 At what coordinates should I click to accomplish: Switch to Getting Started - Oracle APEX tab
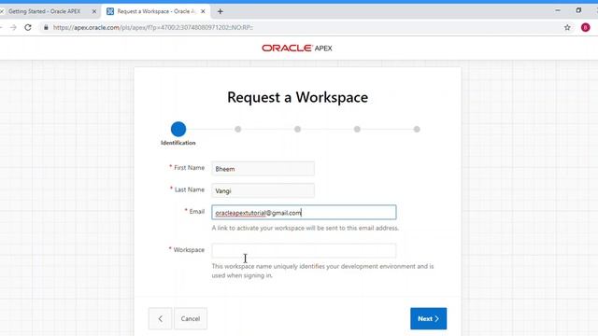(45, 11)
